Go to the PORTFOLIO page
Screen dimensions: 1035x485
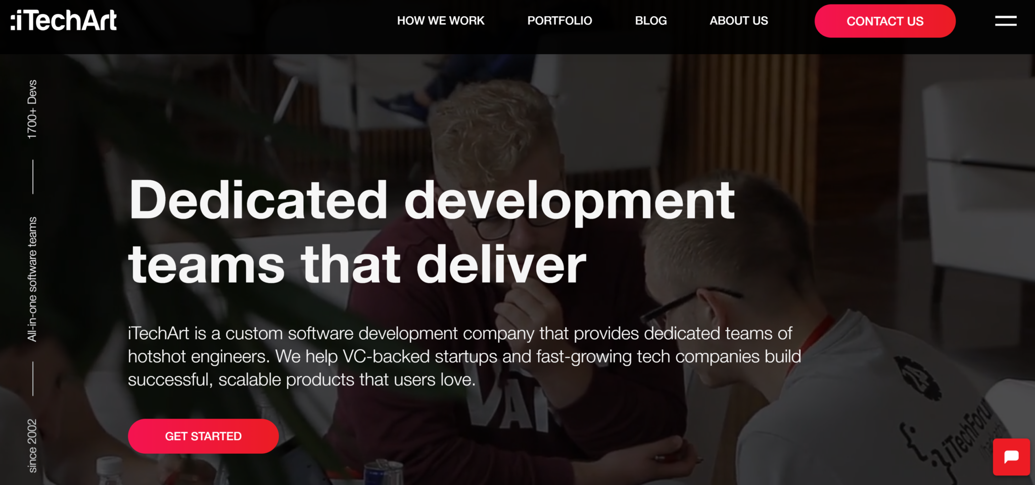tap(559, 21)
